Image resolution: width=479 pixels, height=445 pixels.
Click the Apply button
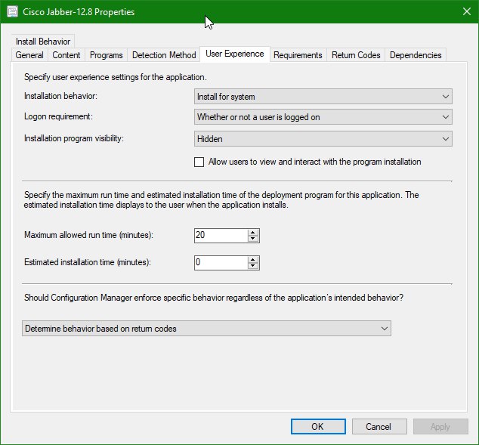[x=440, y=426]
